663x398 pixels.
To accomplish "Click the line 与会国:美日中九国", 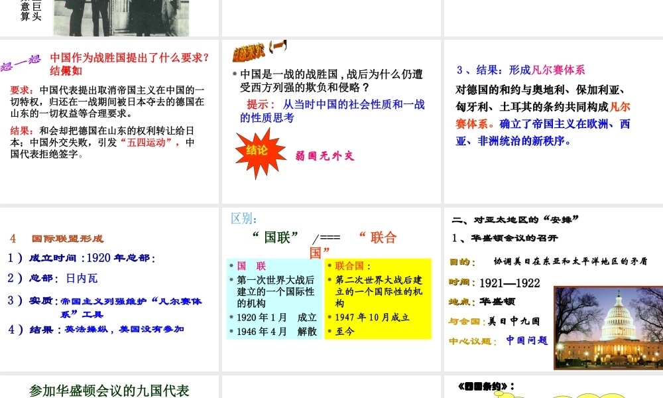I will [x=495, y=321].
